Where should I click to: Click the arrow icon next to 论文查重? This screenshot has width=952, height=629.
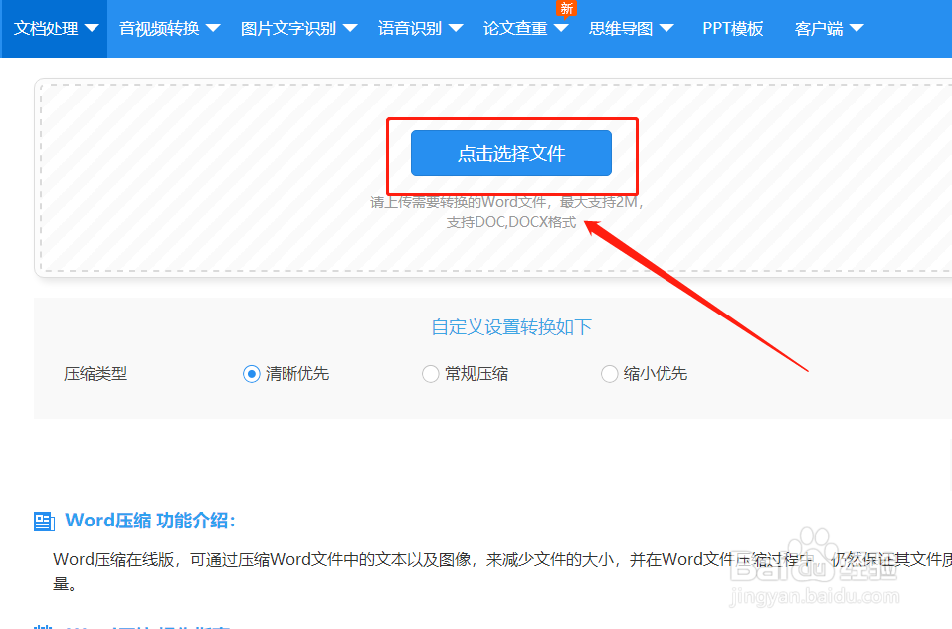click(x=561, y=28)
